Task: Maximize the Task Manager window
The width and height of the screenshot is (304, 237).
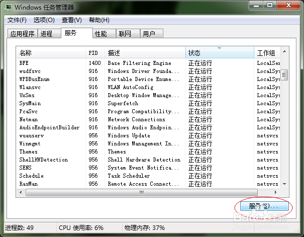Action: (x=270, y=5)
